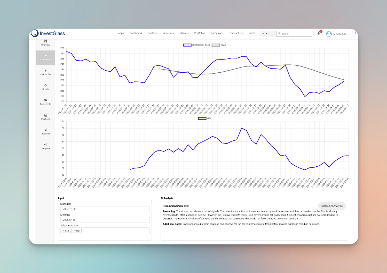The height and width of the screenshot is (273, 387).
Task: Click the Start date input field
Action: pyautogui.click(x=105, y=209)
